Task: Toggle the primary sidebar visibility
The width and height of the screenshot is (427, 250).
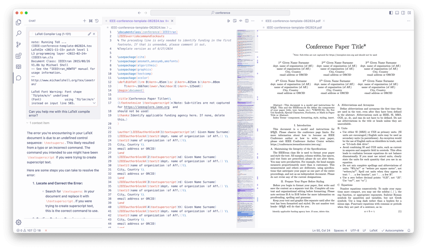Action: point(391,12)
